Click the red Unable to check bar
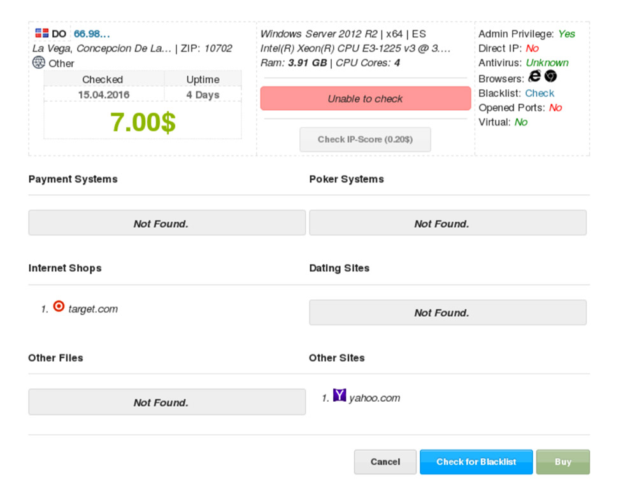 click(366, 98)
